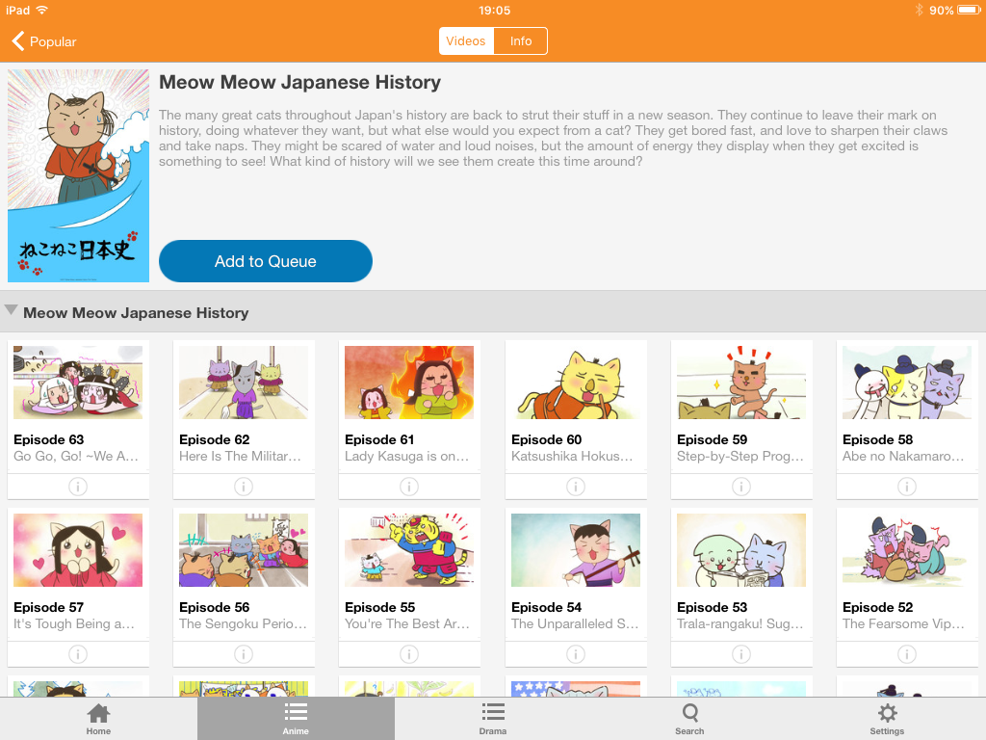This screenshot has width=986, height=740.
Task: Play Episode 57 thumbnail
Action: [x=78, y=550]
